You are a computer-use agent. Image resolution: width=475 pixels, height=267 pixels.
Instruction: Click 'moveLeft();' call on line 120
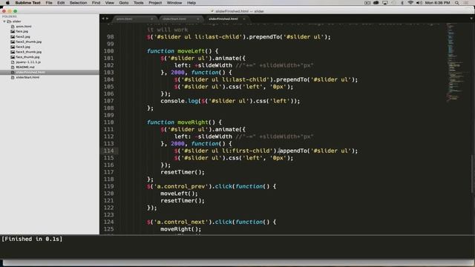(179, 194)
